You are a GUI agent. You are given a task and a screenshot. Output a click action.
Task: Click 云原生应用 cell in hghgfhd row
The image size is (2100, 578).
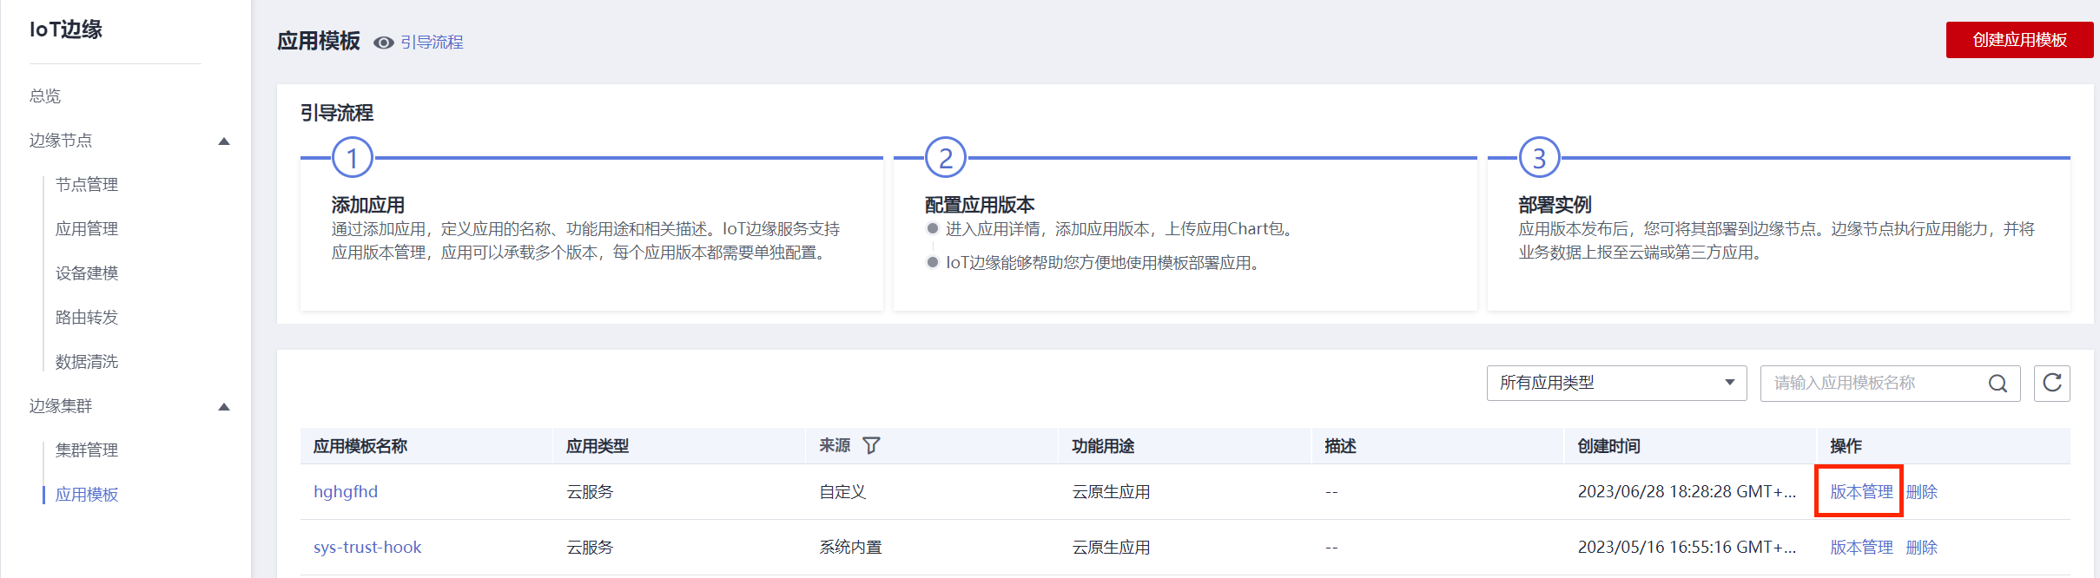pos(1111,491)
